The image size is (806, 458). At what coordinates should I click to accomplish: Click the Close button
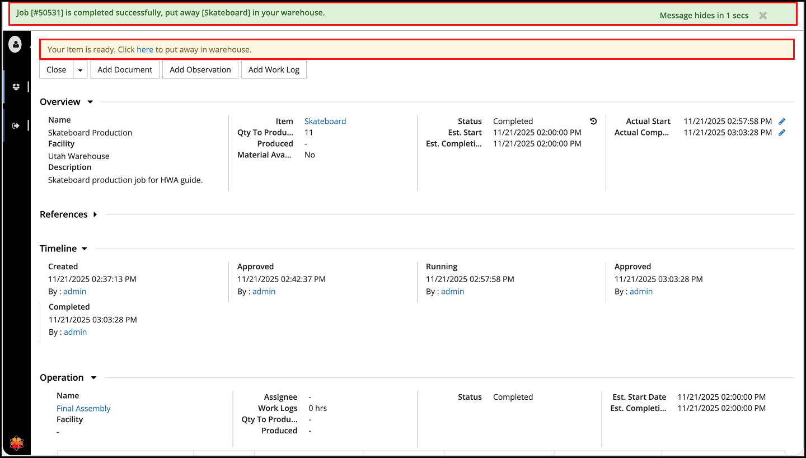tap(57, 70)
